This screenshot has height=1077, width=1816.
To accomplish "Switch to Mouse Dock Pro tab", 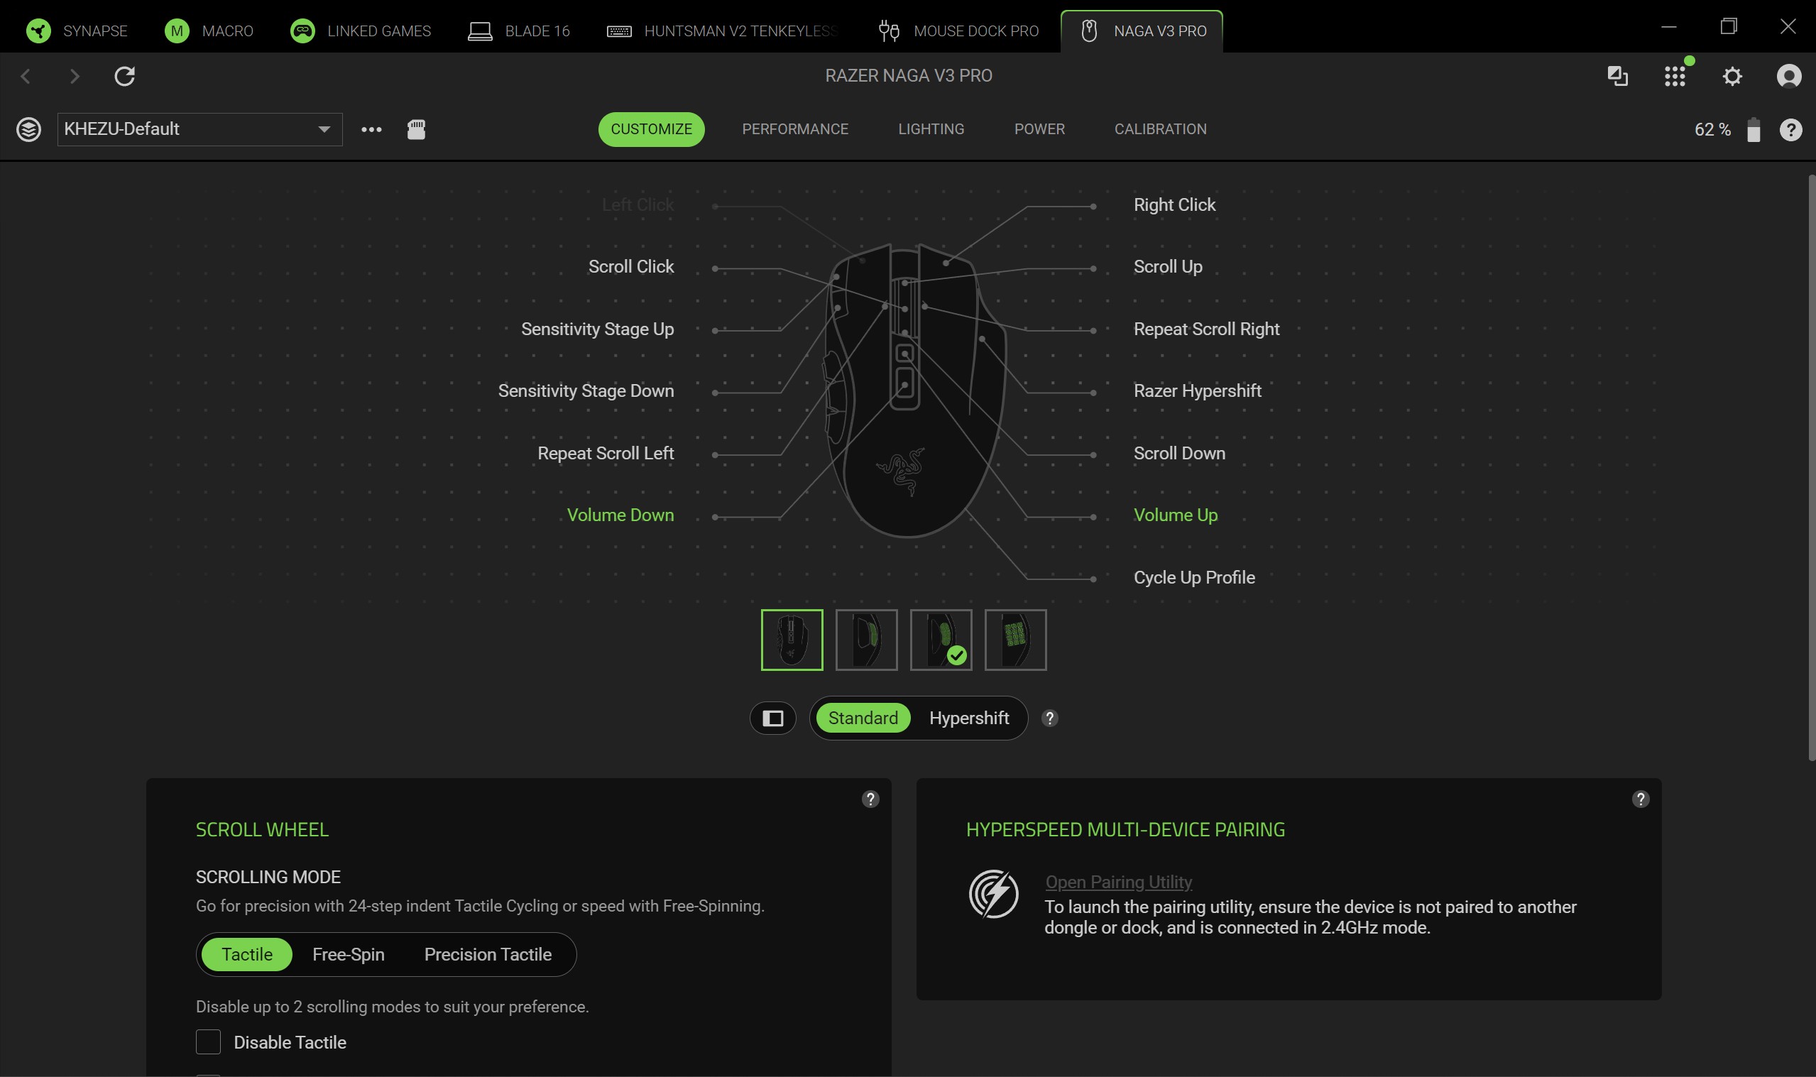I will [958, 31].
